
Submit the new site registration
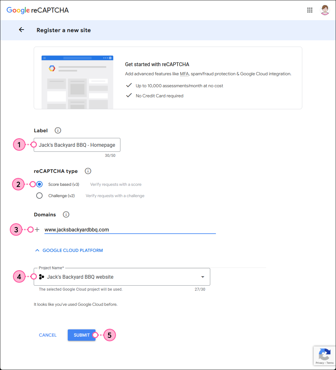82,335
